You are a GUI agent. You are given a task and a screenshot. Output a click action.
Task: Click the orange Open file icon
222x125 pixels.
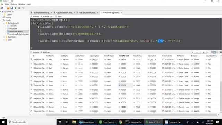pos(8,8)
